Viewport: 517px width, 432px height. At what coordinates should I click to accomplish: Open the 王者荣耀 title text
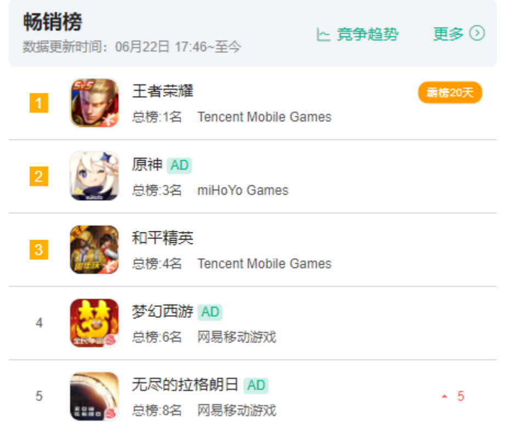coord(162,91)
